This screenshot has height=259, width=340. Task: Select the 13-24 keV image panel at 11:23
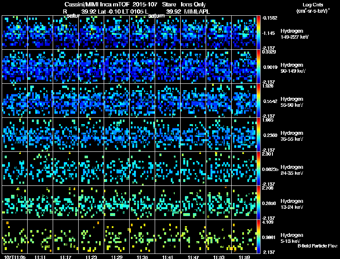91,203
